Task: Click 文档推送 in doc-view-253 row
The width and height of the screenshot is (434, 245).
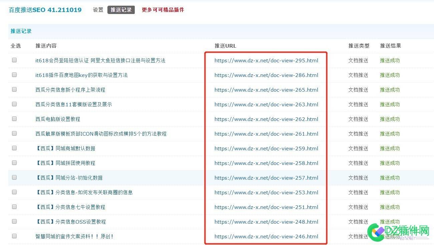Action: 358,193
